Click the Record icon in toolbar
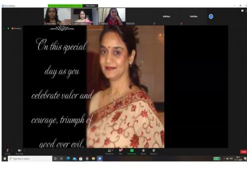The image size is (247, 189). click(143, 151)
